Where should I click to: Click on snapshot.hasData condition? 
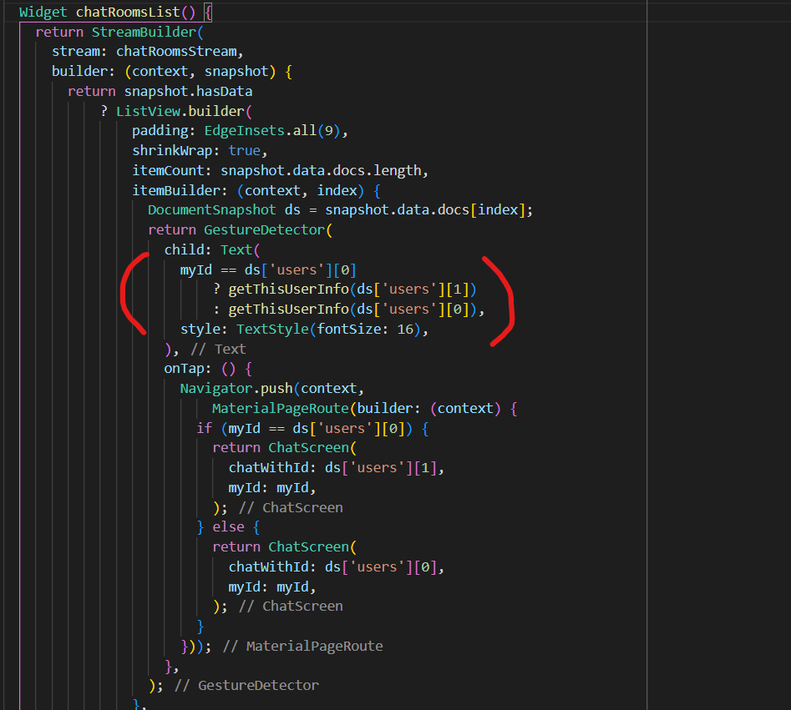point(188,91)
